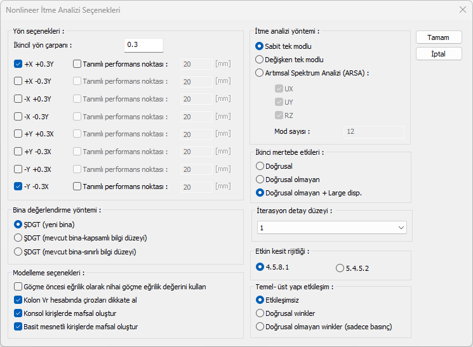Select Değişken tek modlu analysis method
The width and height of the screenshot is (473, 347).
click(259, 59)
